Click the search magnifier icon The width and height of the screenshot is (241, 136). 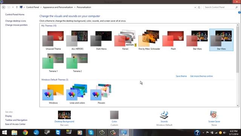(236, 7)
